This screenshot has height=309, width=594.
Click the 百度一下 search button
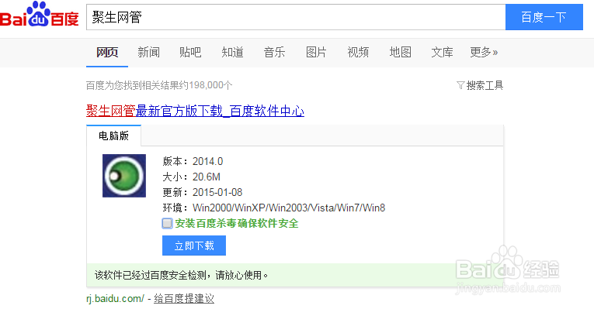click(544, 17)
